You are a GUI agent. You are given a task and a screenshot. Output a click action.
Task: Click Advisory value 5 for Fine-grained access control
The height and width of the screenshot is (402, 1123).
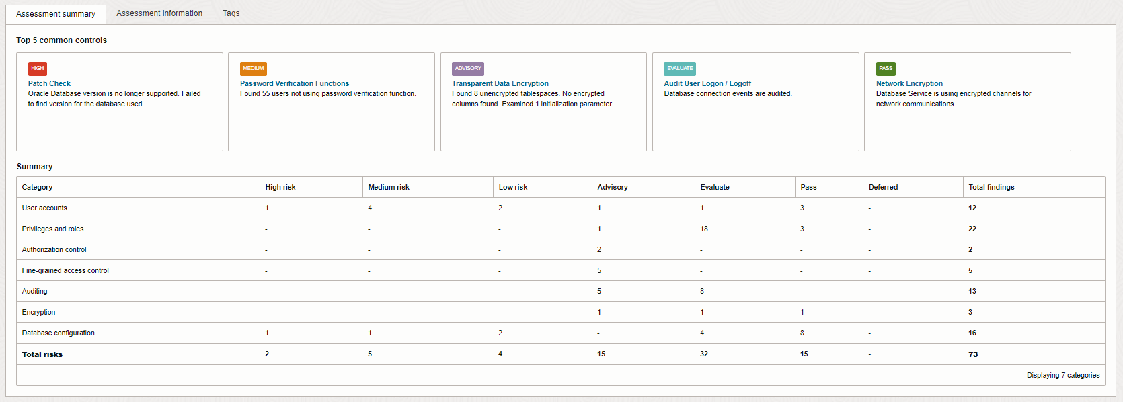[x=599, y=270]
